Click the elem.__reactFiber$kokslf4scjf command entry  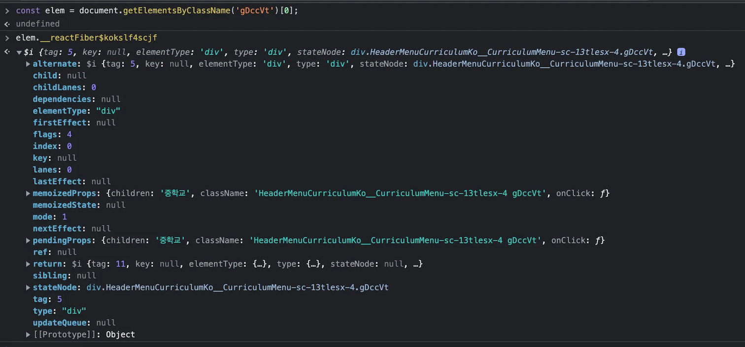tap(86, 38)
